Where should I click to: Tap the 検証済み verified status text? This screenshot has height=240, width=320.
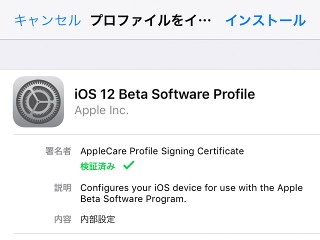click(97, 166)
